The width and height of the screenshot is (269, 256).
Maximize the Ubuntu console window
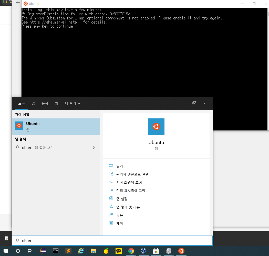[x=254, y=4]
